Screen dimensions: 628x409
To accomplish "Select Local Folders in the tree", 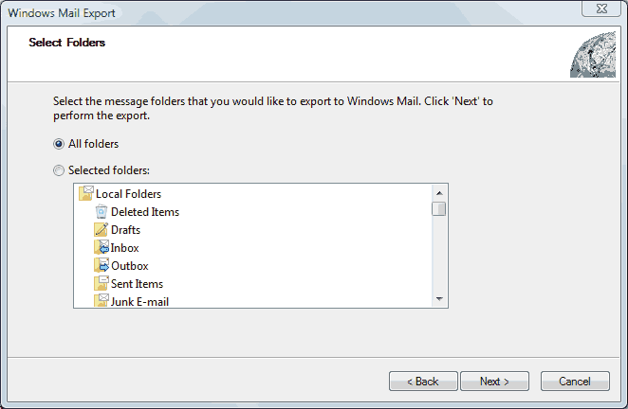I will 128,194.
